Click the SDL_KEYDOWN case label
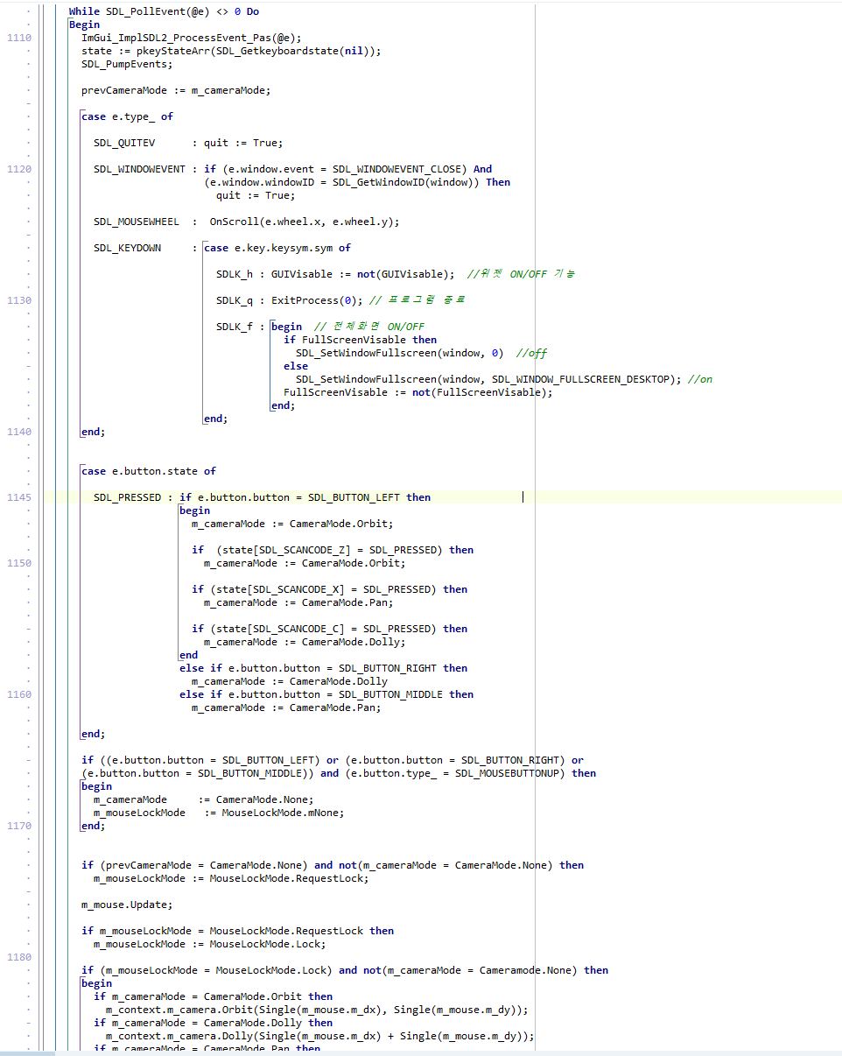The image size is (842, 1056). (127, 248)
